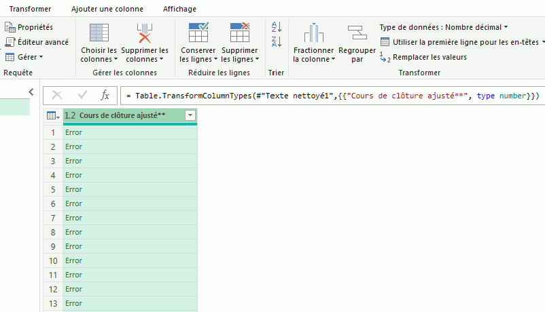Expand the Gérer dropdown menu

tap(41, 58)
